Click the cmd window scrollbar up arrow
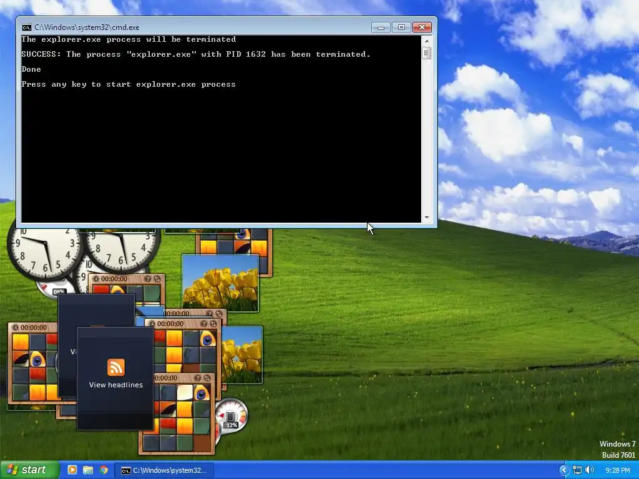Image resolution: width=639 pixels, height=479 pixels. tap(427, 41)
